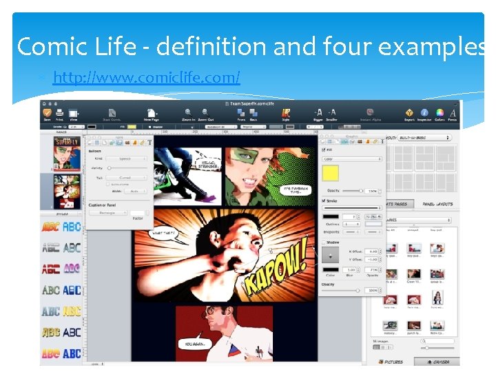This screenshot has height=372, width=496.
Task: Open the balloon Tail dropdown
Action: point(126,178)
